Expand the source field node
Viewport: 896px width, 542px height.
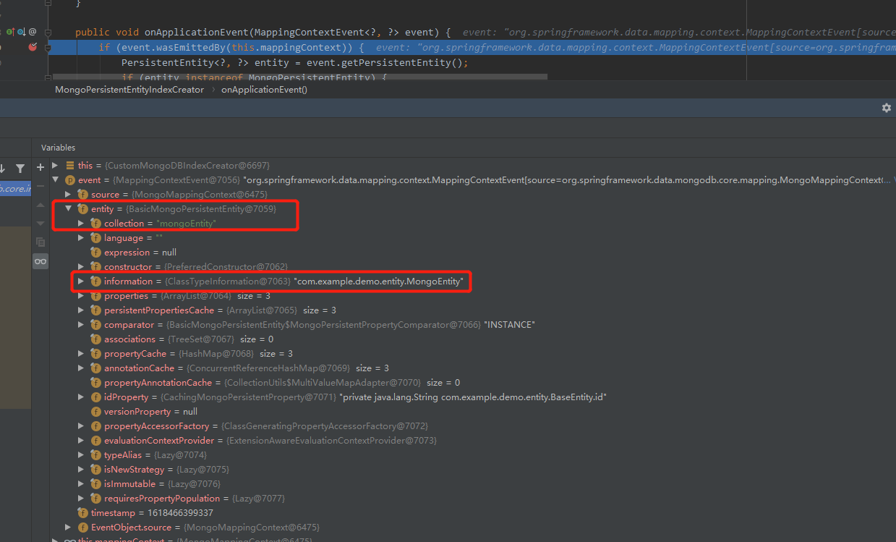click(x=68, y=195)
